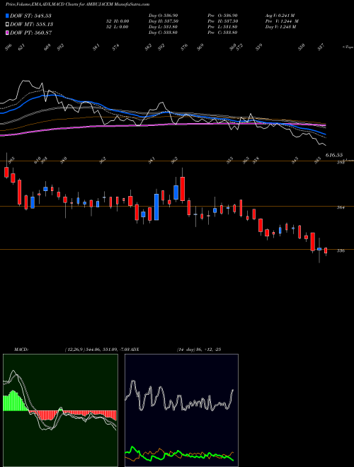Open the ADX indicator chart panel
The height and width of the screenshot is (467, 354).
pos(181,410)
